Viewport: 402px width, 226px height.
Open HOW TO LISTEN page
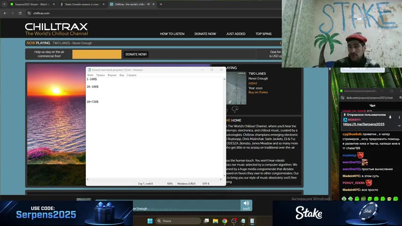[172, 34]
